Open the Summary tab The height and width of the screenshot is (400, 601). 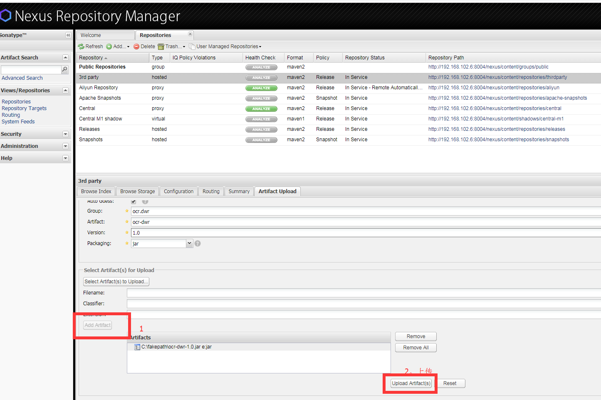tap(239, 191)
